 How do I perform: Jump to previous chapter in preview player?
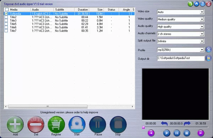151,133
